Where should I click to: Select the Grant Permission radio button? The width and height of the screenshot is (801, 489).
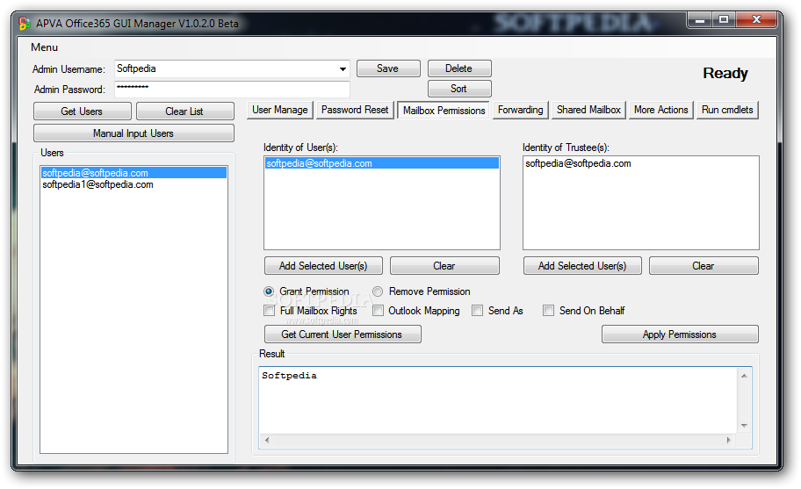[269, 291]
